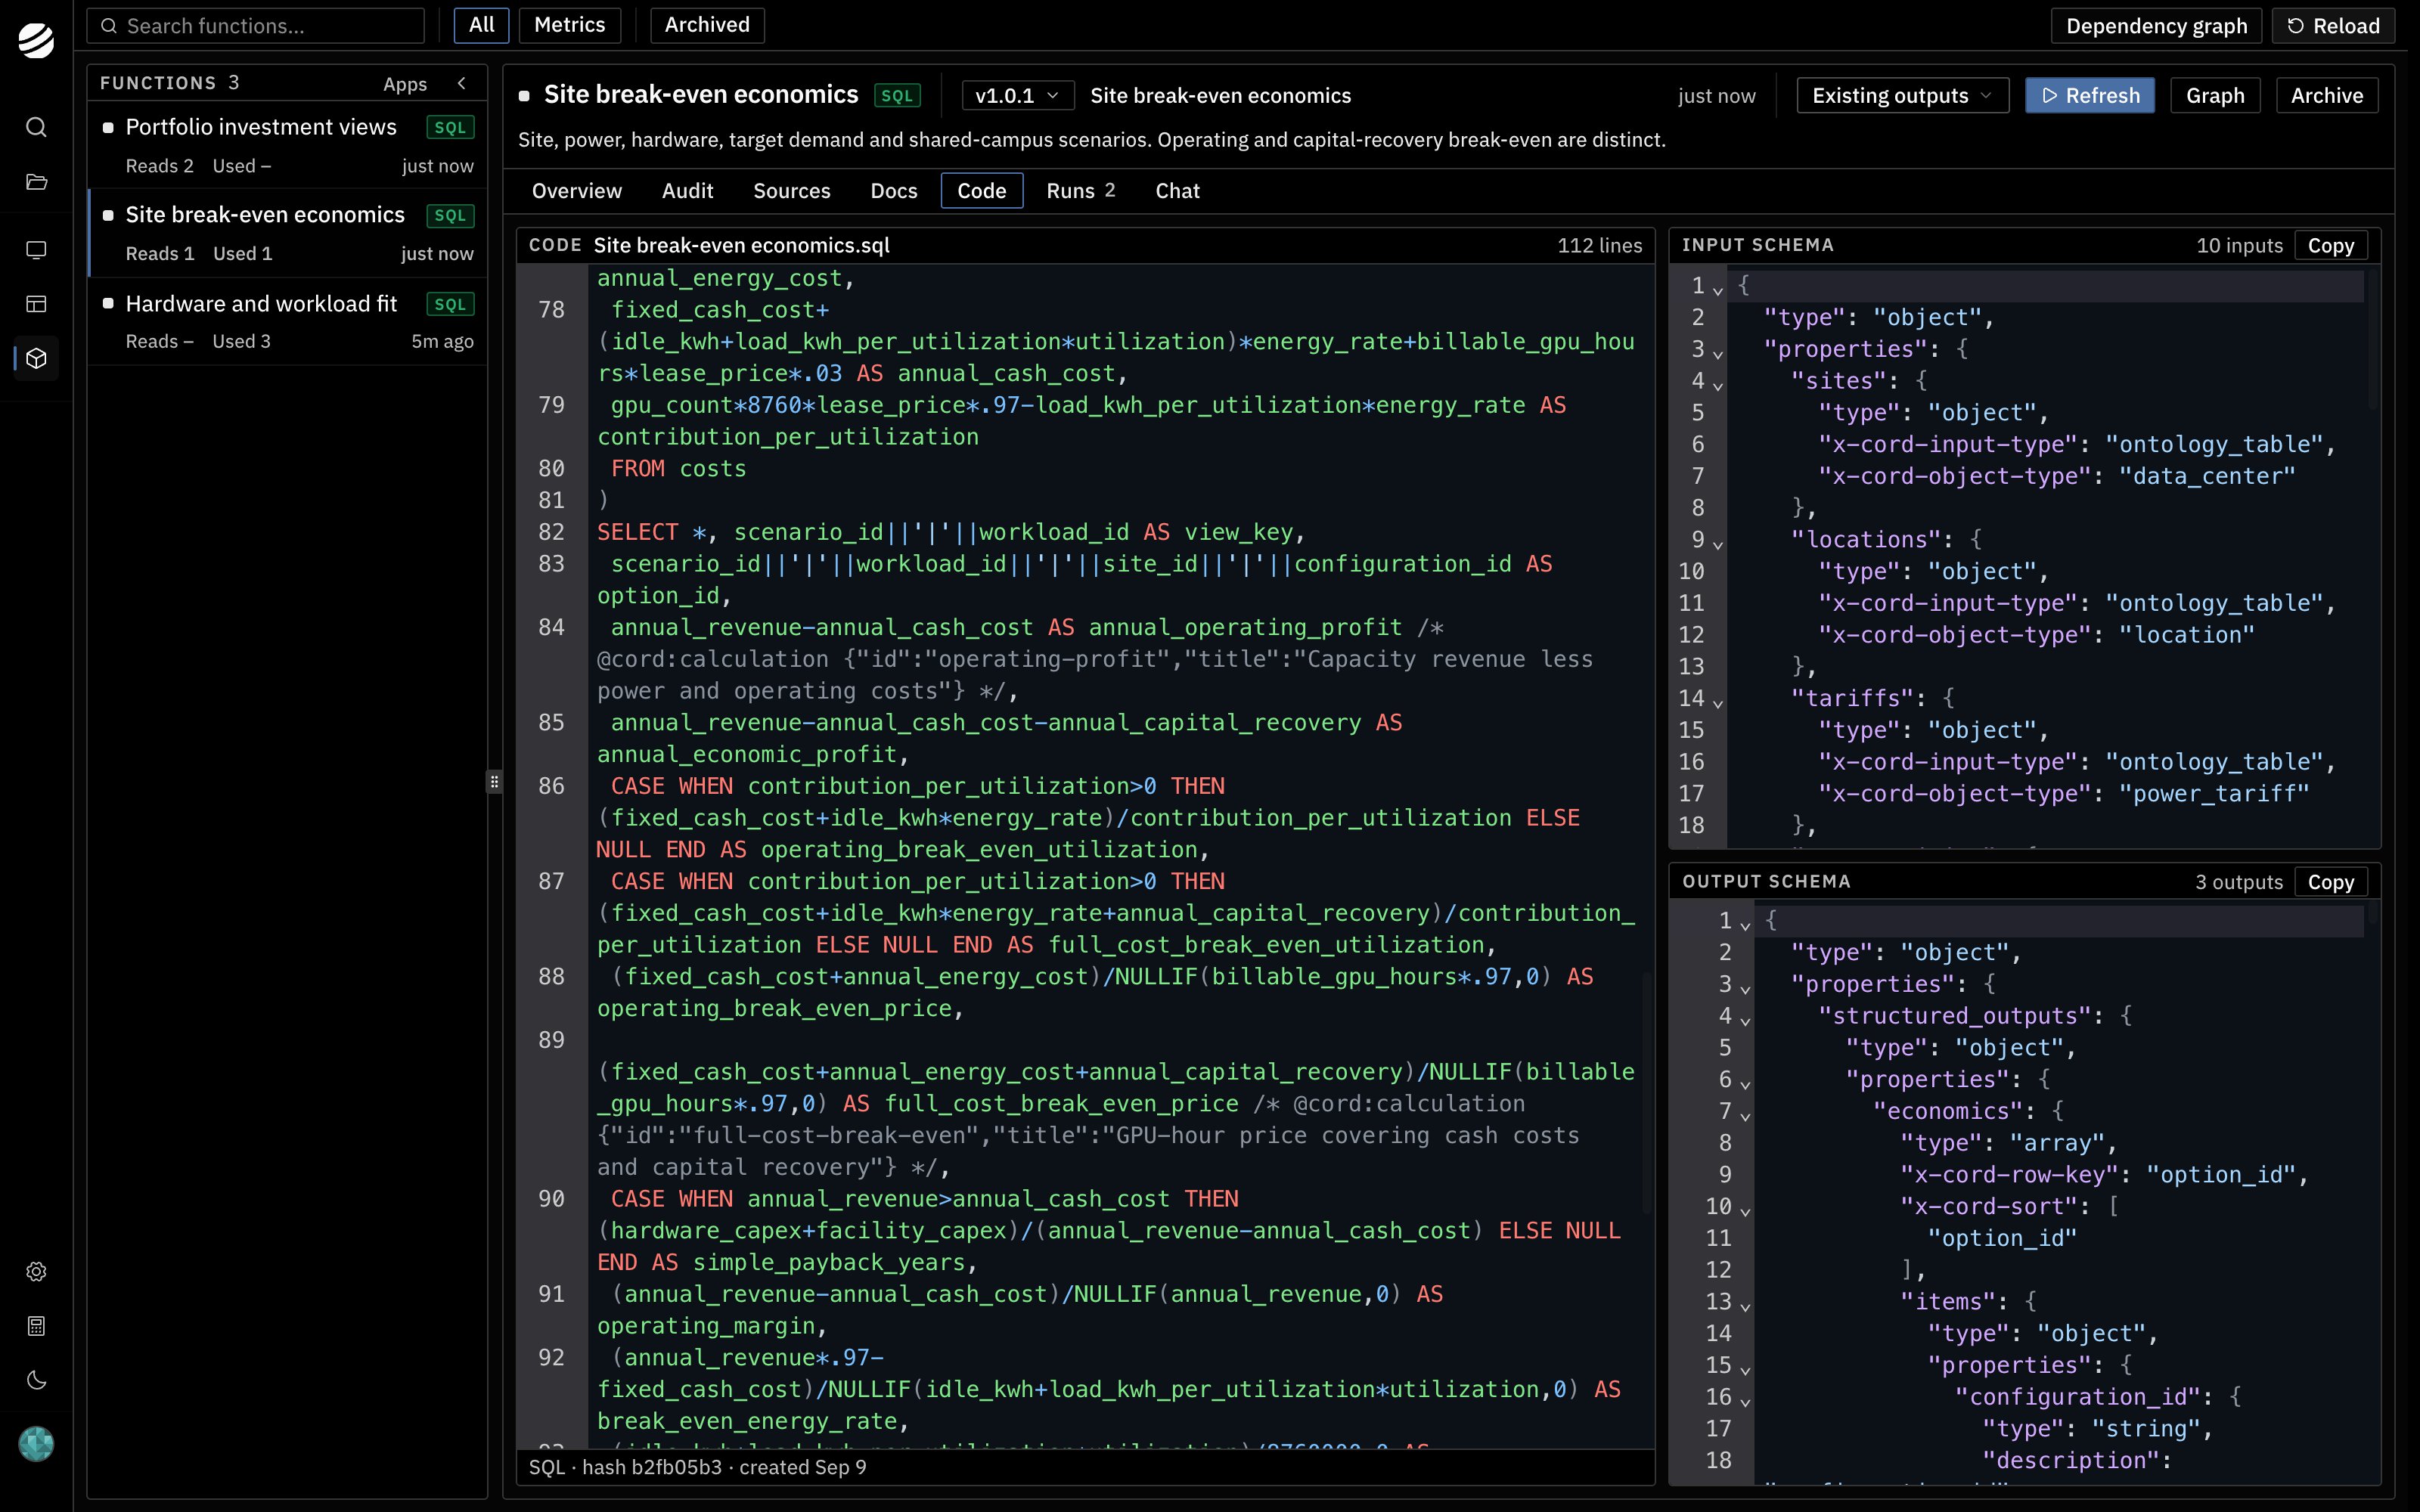The image size is (2420, 1512).
Task: Click the panel resize grip handle
Action: tap(494, 782)
